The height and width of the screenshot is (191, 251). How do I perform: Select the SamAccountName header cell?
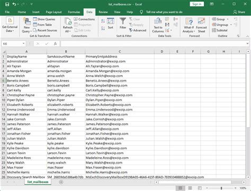click(66, 57)
